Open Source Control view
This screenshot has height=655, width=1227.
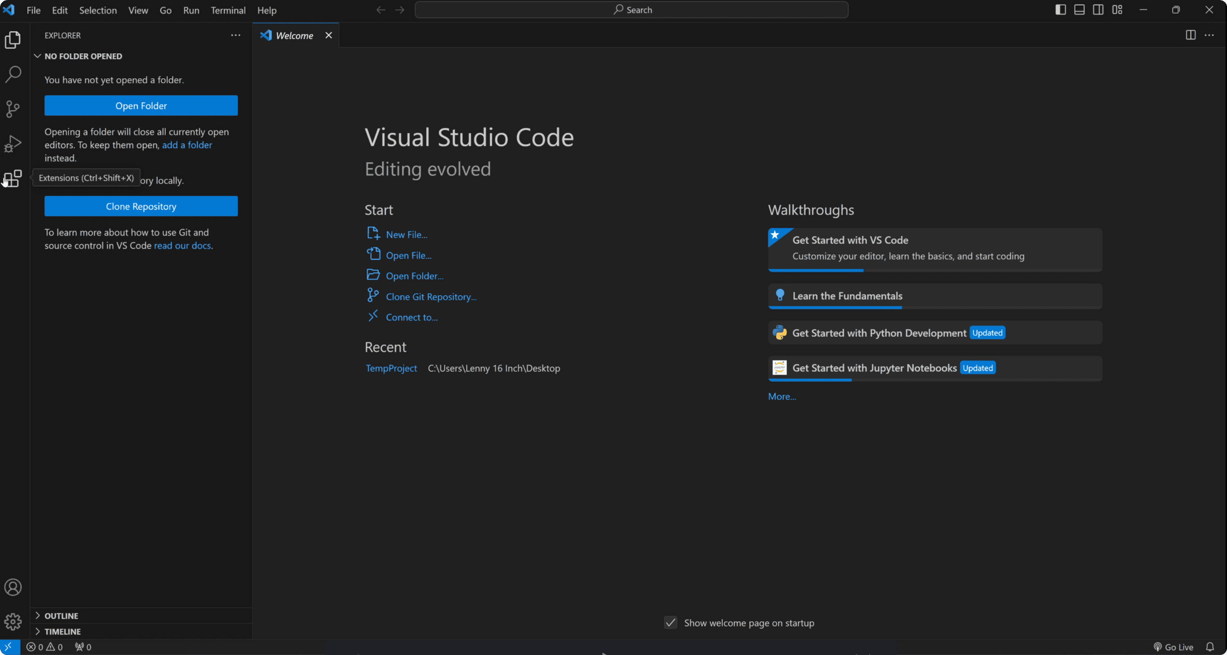pos(13,109)
